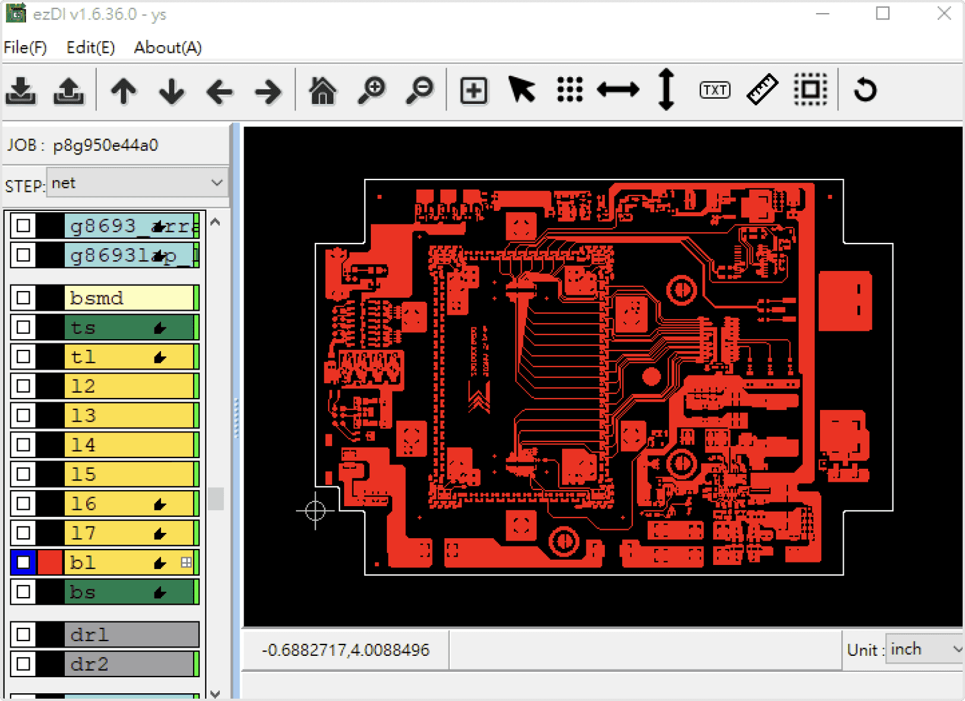The height and width of the screenshot is (701, 965).
Task: Check the g8693lap layer checkbox
Action: pos(23,255)
